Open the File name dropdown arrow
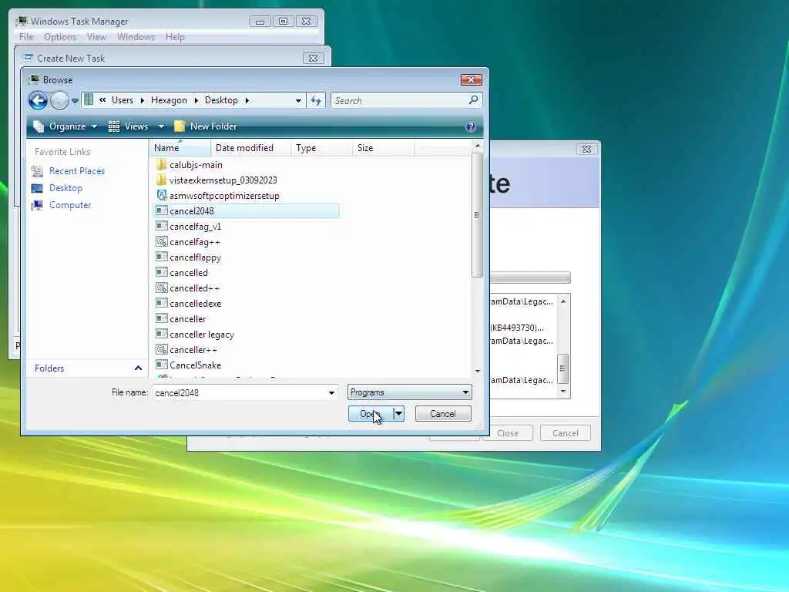 click(x=331, y=392)
